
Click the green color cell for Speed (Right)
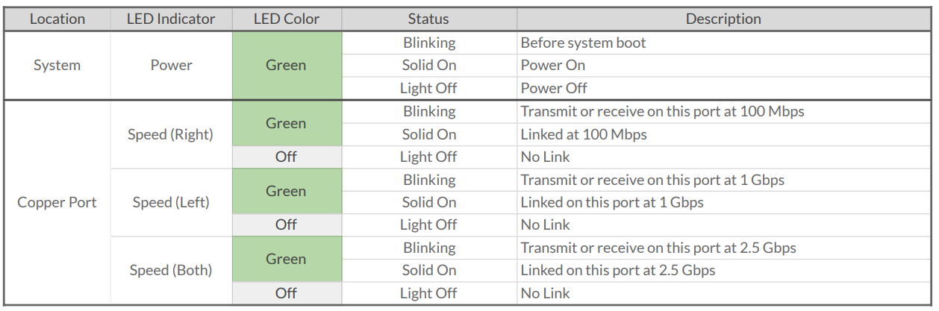(x=286, y=124)
